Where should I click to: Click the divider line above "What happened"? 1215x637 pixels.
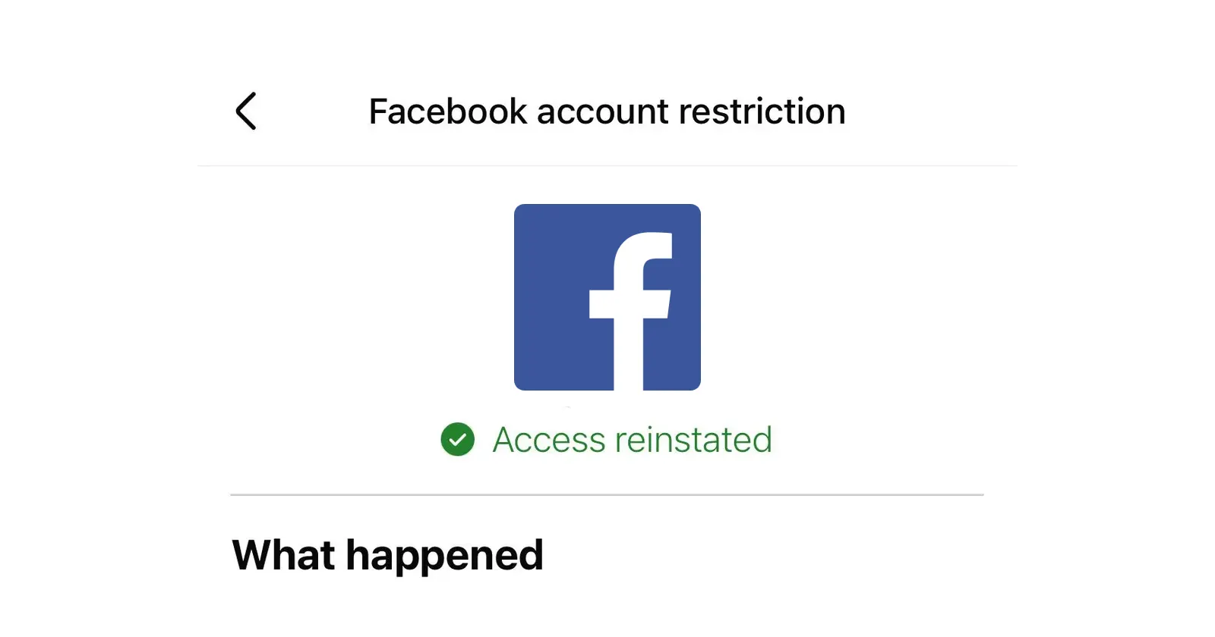tap(607, 494)
